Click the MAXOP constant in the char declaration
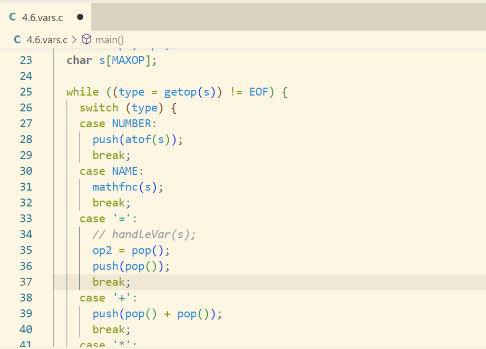Screen dimensions: 486x349 click(x=128, y=60)
